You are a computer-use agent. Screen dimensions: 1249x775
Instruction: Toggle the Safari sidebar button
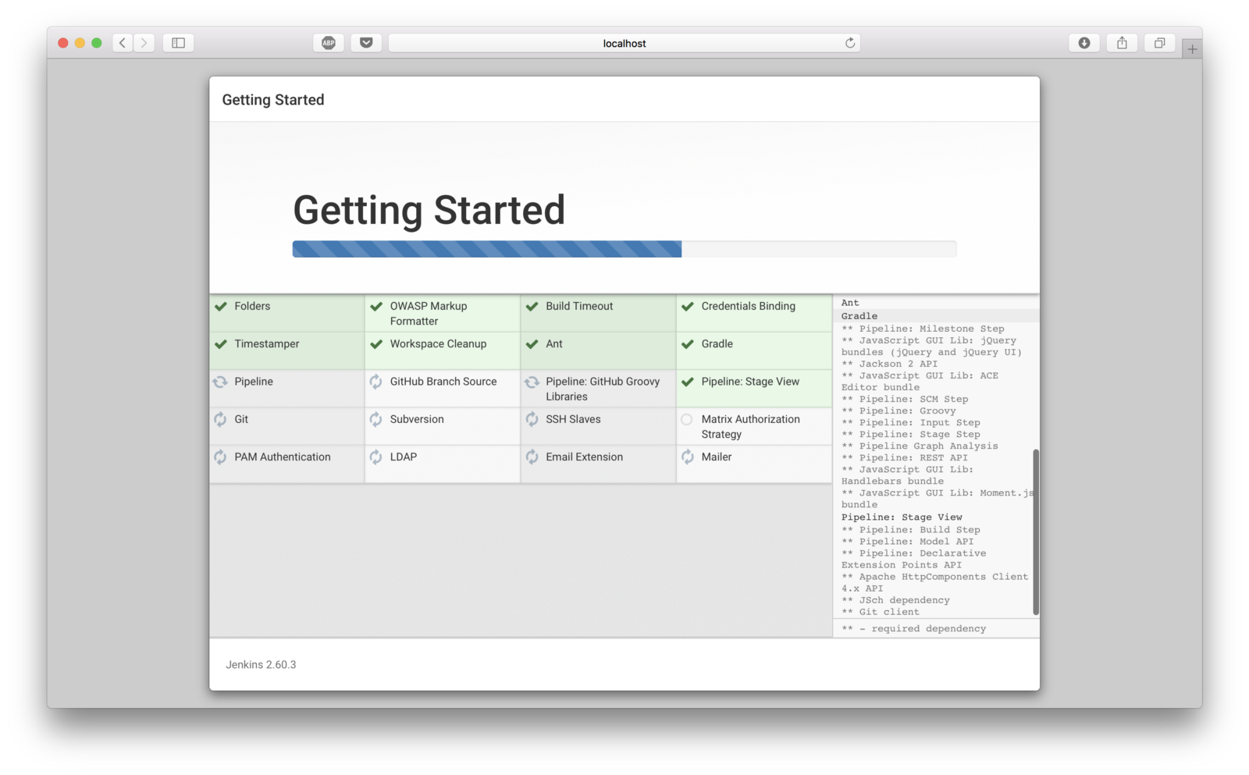click(178, 43)
